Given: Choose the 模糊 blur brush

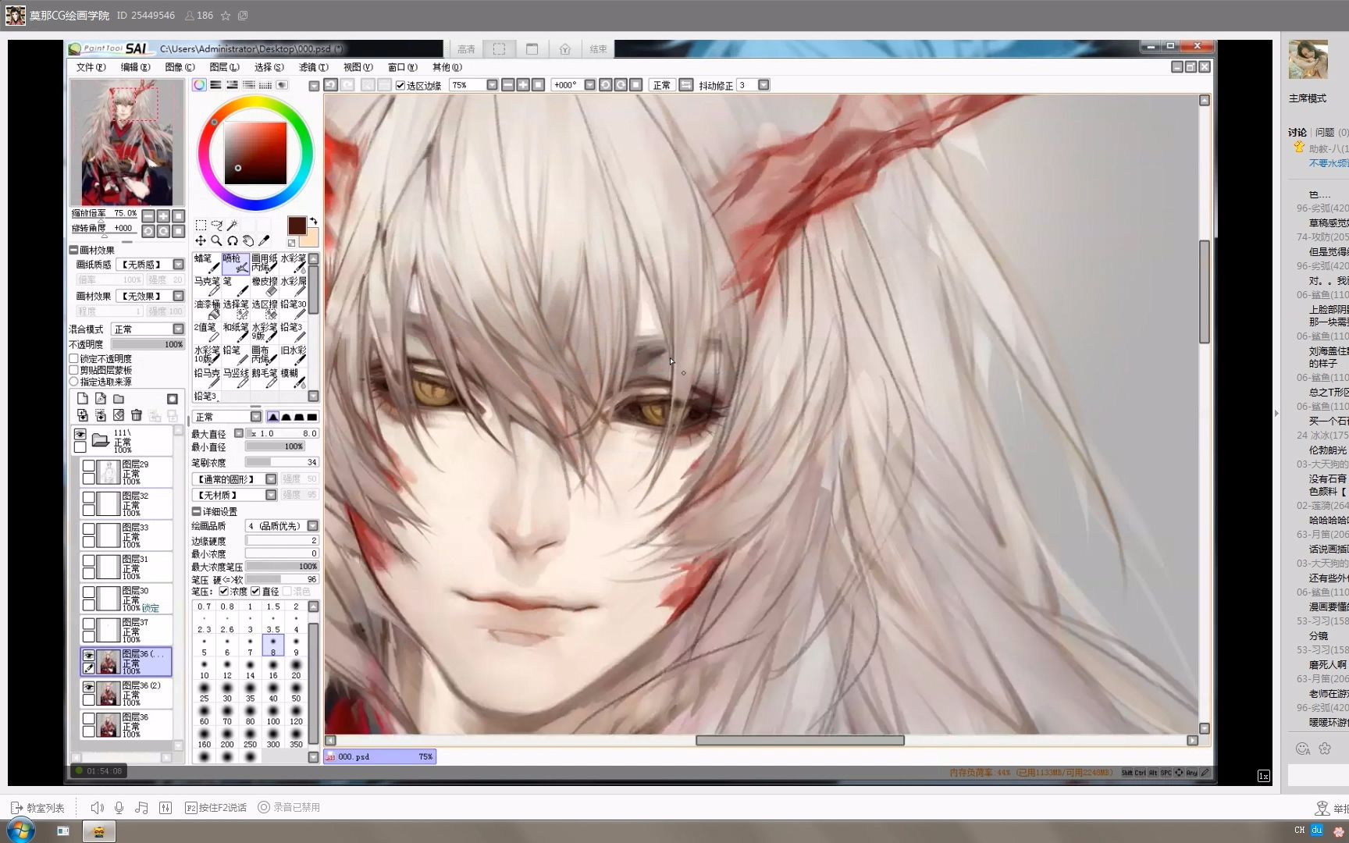Looking at the screenshot, I should 293,379.
